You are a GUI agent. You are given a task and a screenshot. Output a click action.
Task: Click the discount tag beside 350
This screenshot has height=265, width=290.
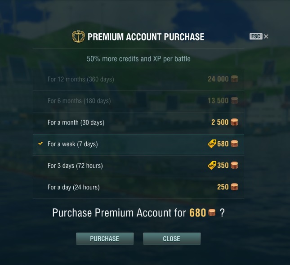[x=212, y=166]
